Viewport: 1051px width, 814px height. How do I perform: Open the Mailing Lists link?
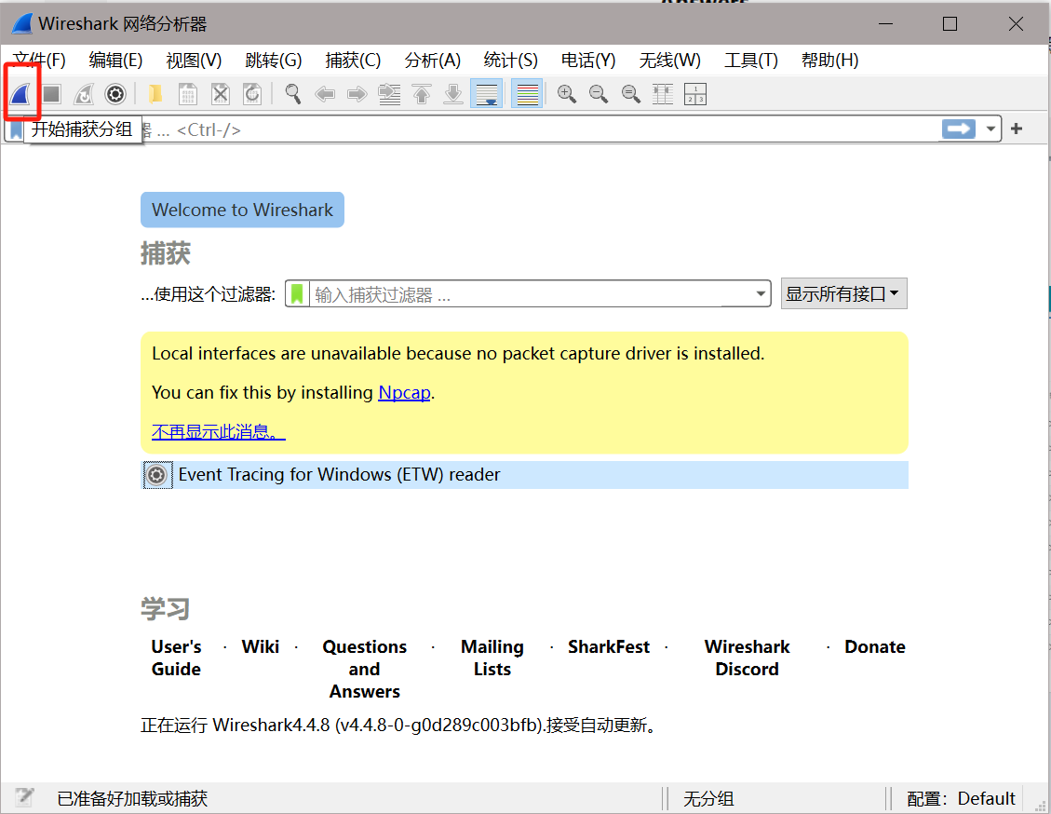[x=492, y=658]
